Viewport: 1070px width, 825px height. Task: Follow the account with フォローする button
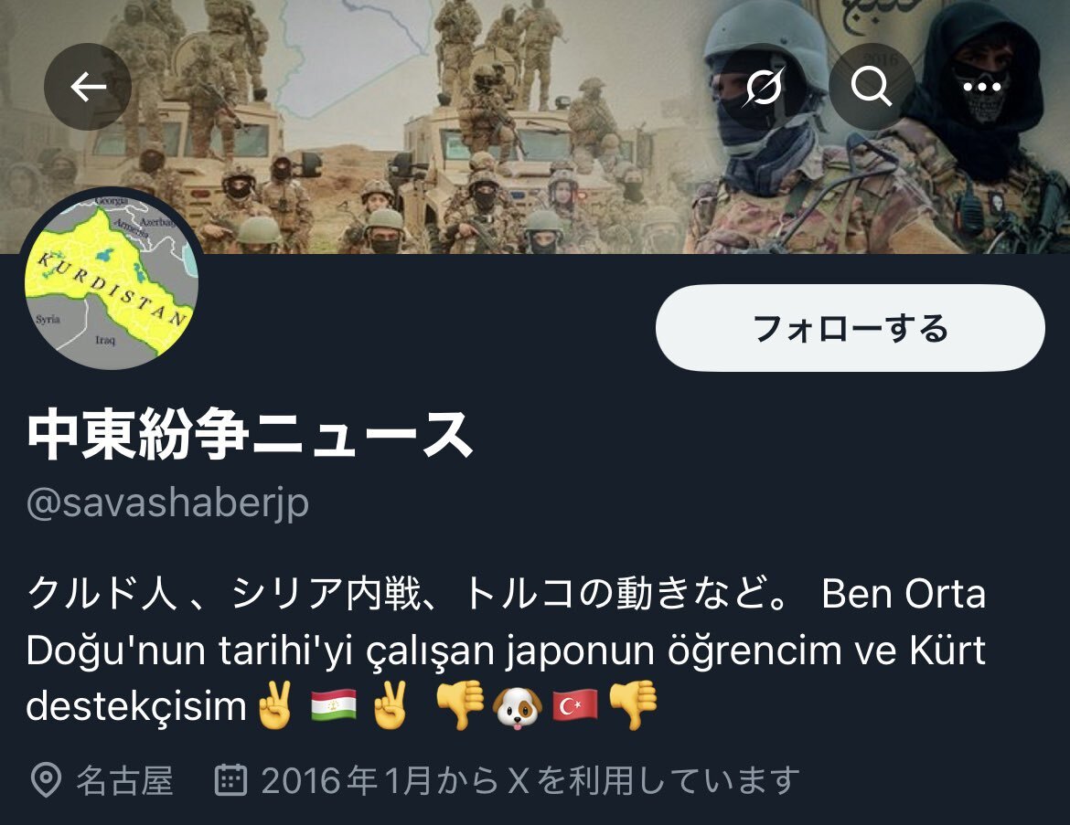tap(850, 328)
